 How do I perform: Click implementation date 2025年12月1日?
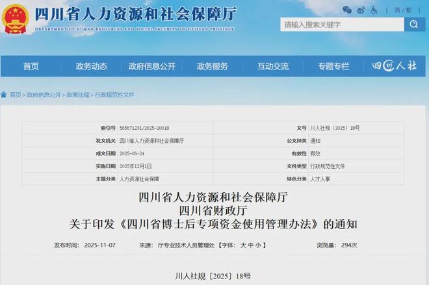135,166
